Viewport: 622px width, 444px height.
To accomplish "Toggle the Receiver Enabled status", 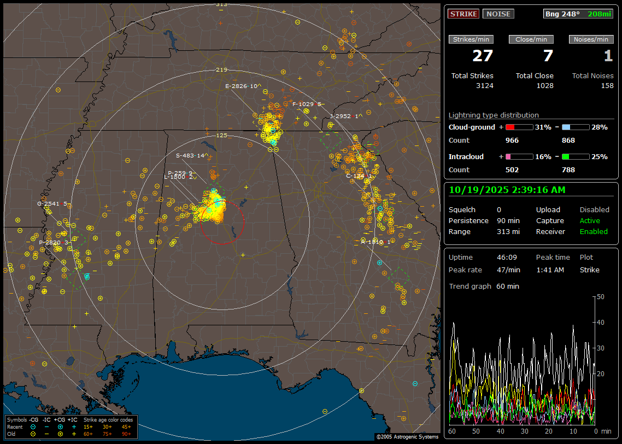I will tap(594, 232).
